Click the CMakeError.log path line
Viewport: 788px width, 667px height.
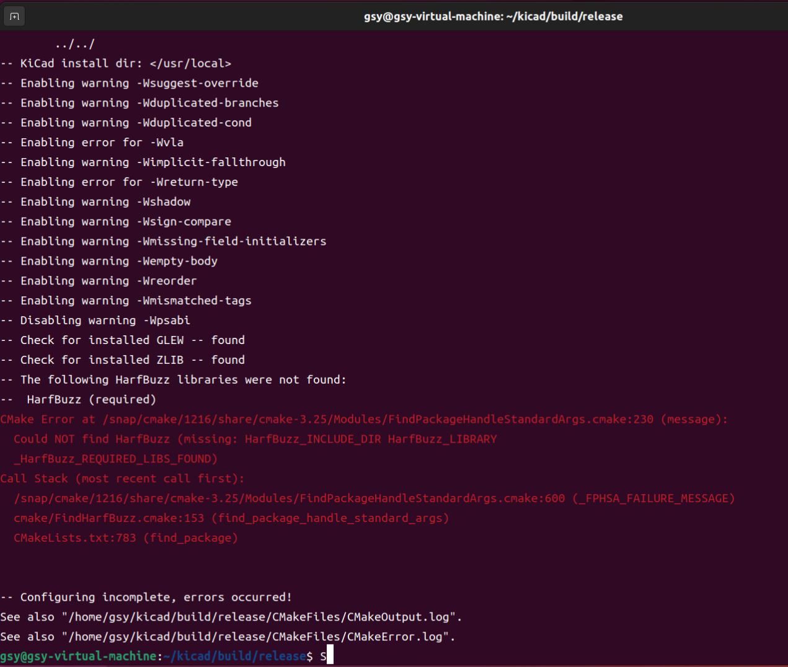click(228, 637)
